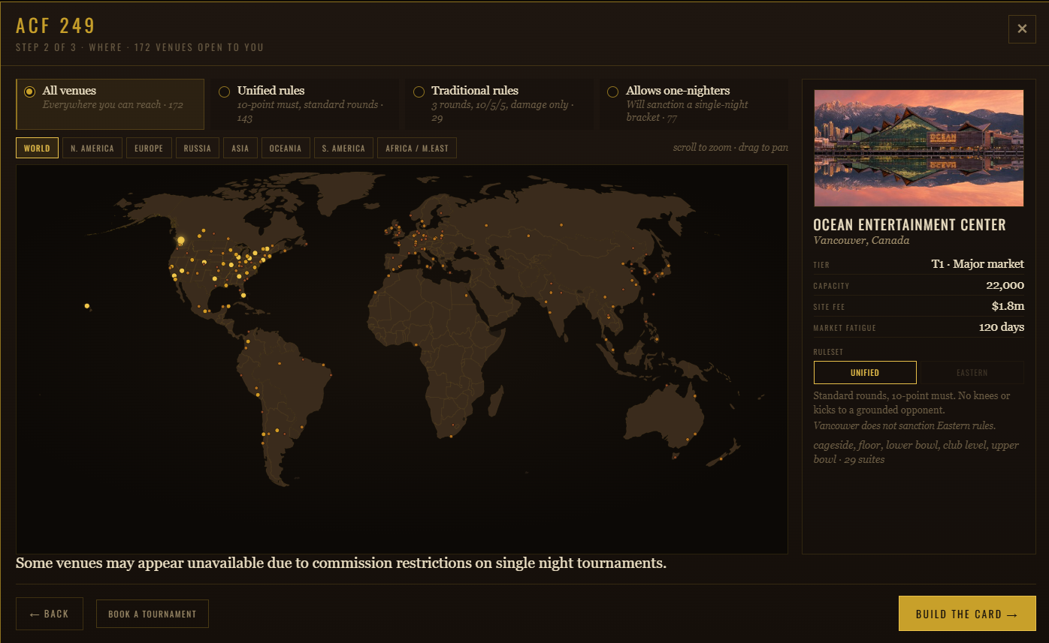Go back with the BACK button

tap(50, 614)
